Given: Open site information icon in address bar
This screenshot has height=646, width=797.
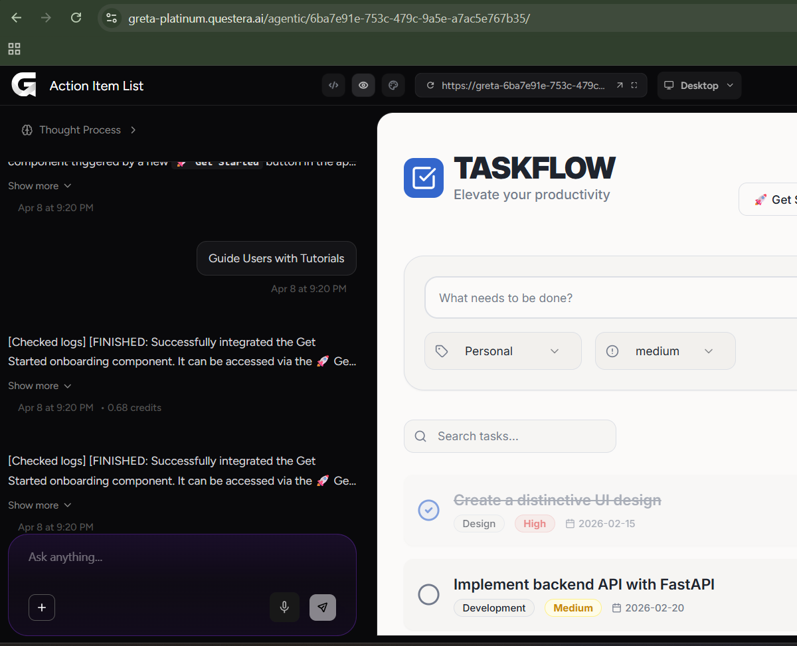Looking at the screenshot, I should (x=112, y=18).
